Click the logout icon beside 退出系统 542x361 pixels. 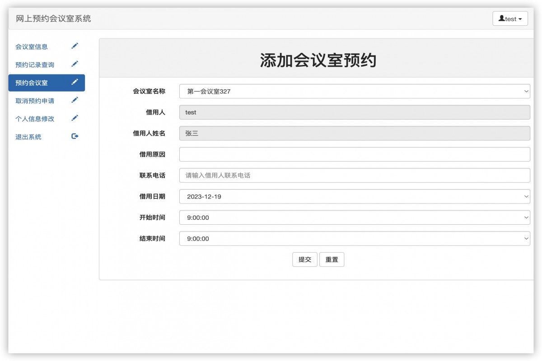tap(75, 136)
